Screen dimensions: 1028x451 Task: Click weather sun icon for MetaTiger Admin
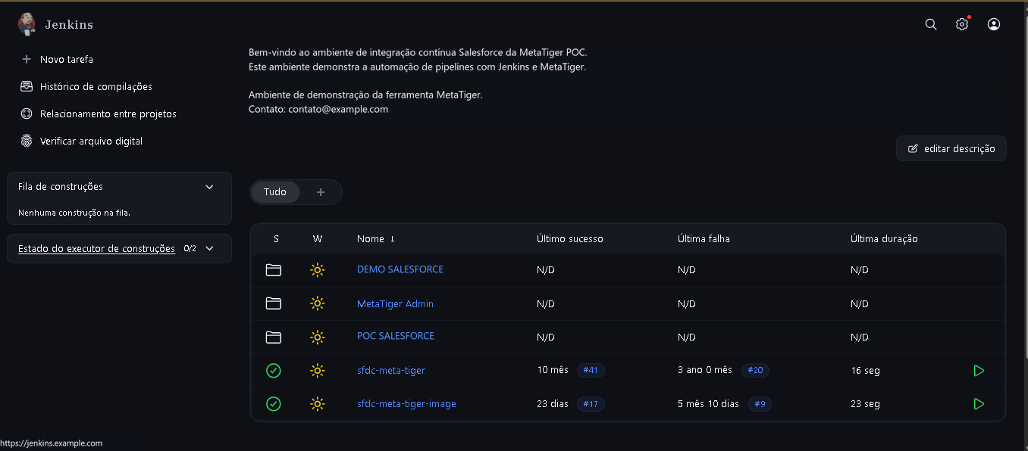click(x=318, y=303)
